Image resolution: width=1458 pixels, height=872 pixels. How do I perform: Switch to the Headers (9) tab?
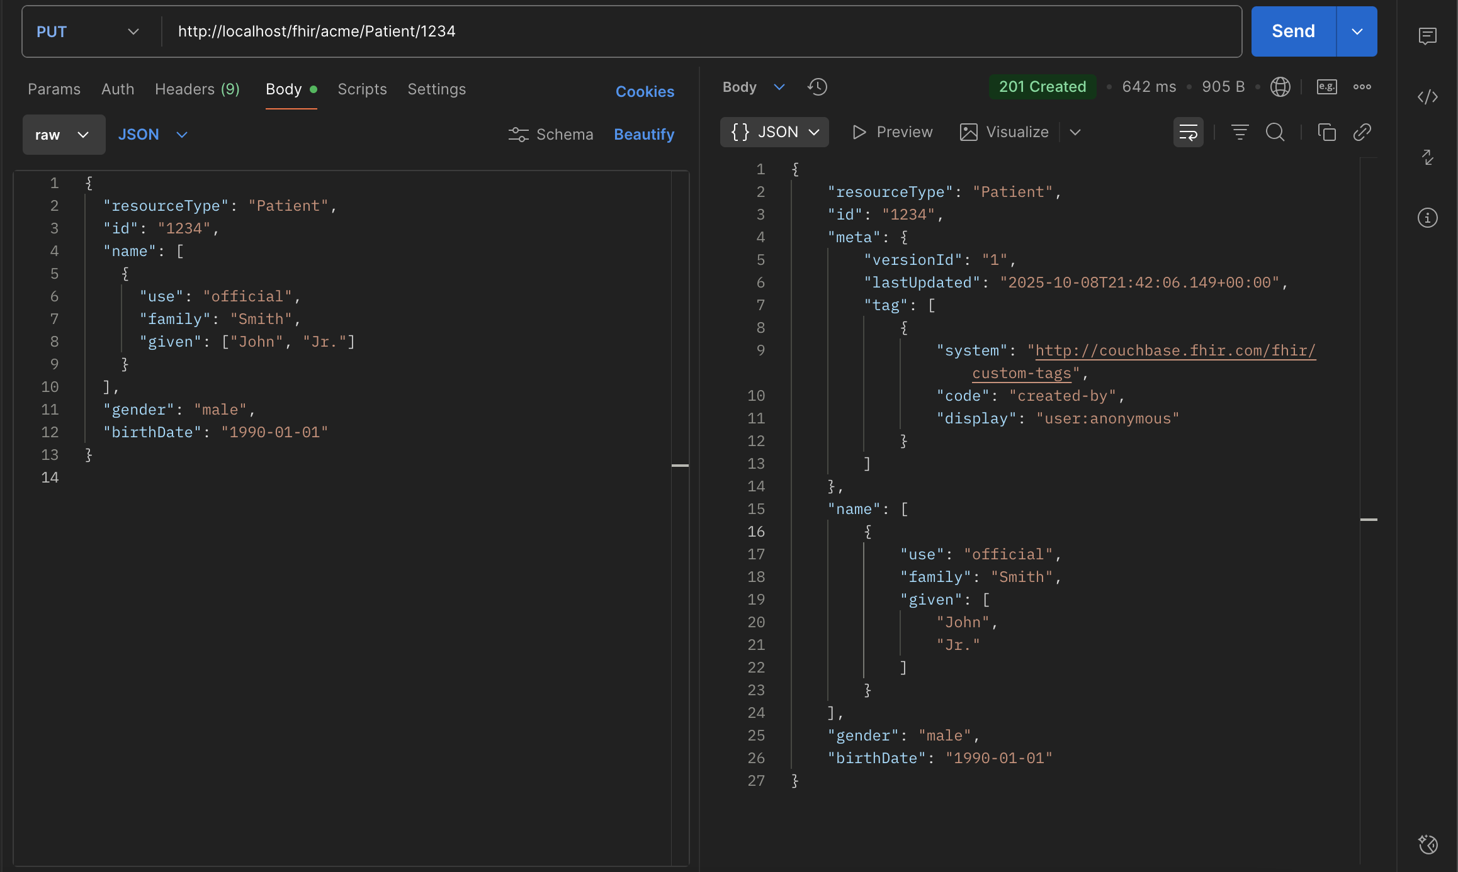point(197,89)
